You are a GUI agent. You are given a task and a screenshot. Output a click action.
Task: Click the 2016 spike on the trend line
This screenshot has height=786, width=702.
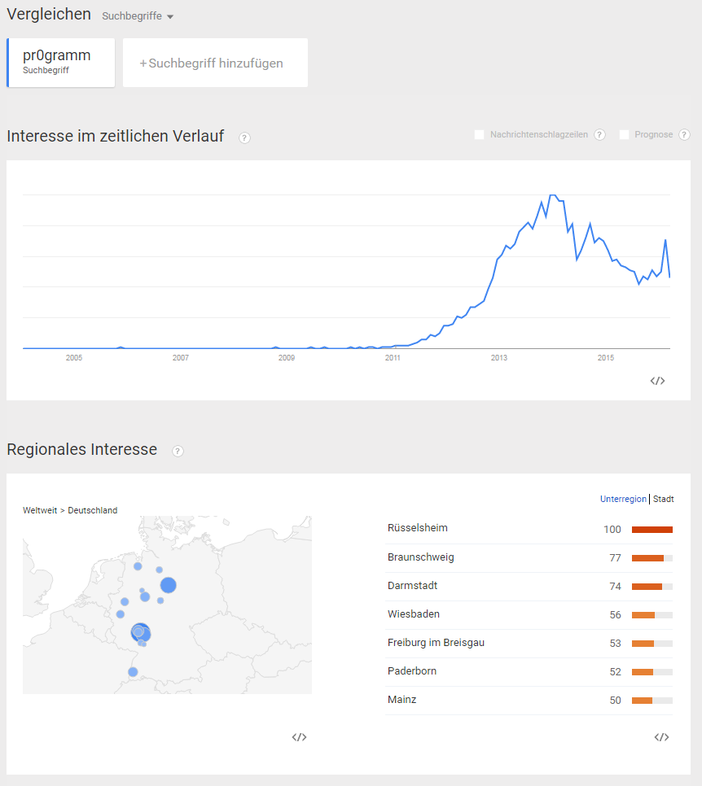[665, 241]
